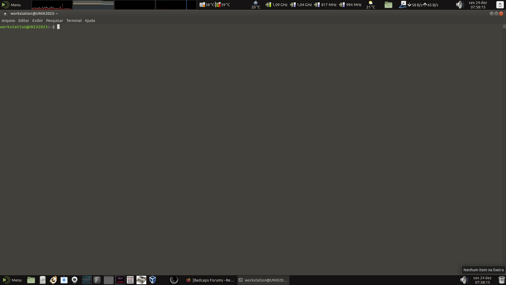
Task: Open the webcam application launcher
Action: pos(75,280)
